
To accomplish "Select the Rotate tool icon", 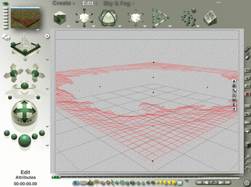I will [x=108, y=18].
